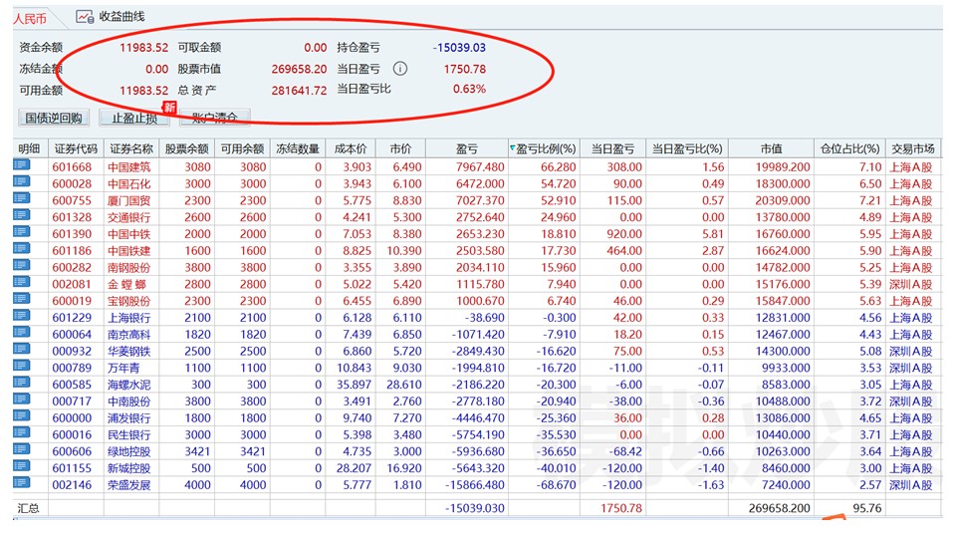Open detail icon for 601186 中国铁建
Image resolution: width=956 pixels, height=538 pixels.
click(x=21, y=249)
